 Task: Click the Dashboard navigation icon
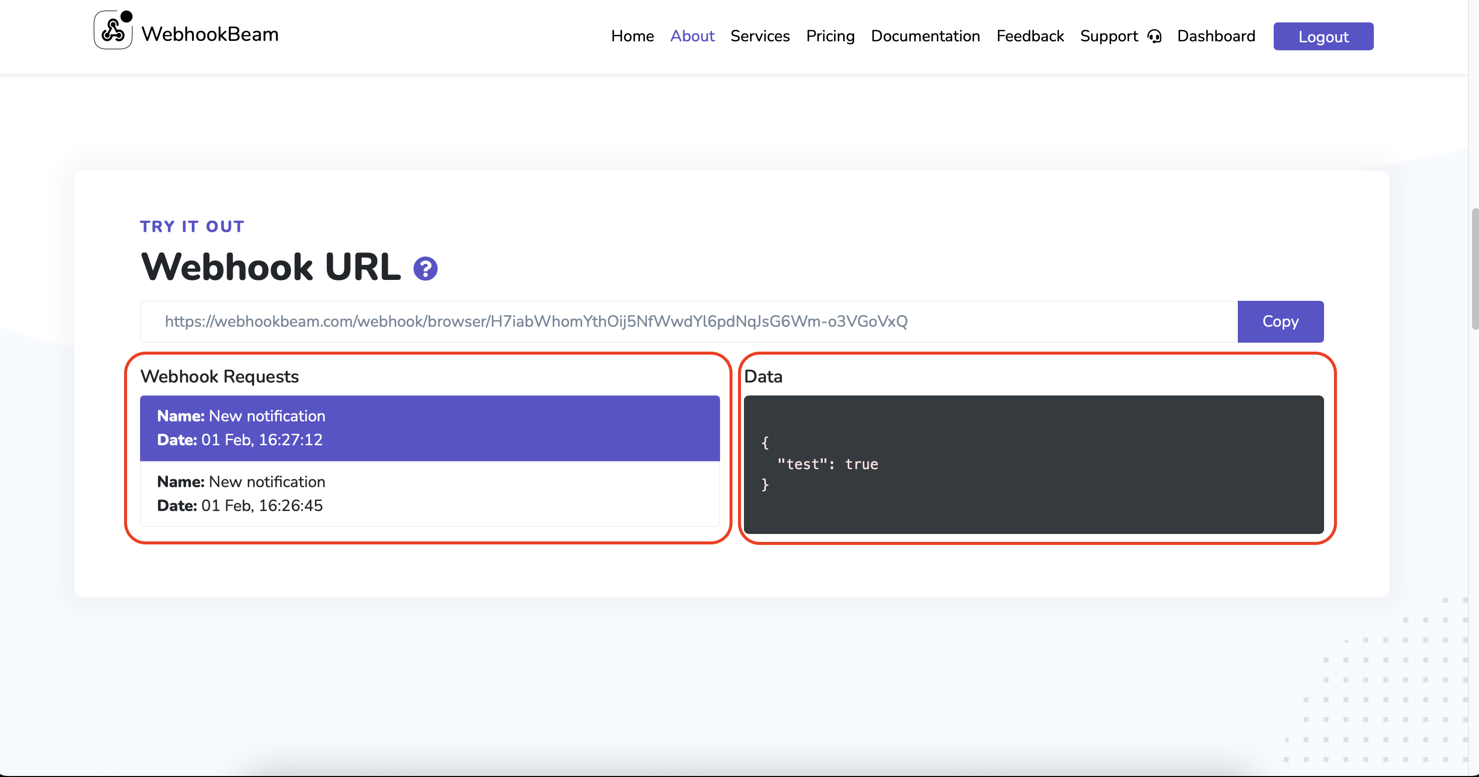[x=1215, y=36]
